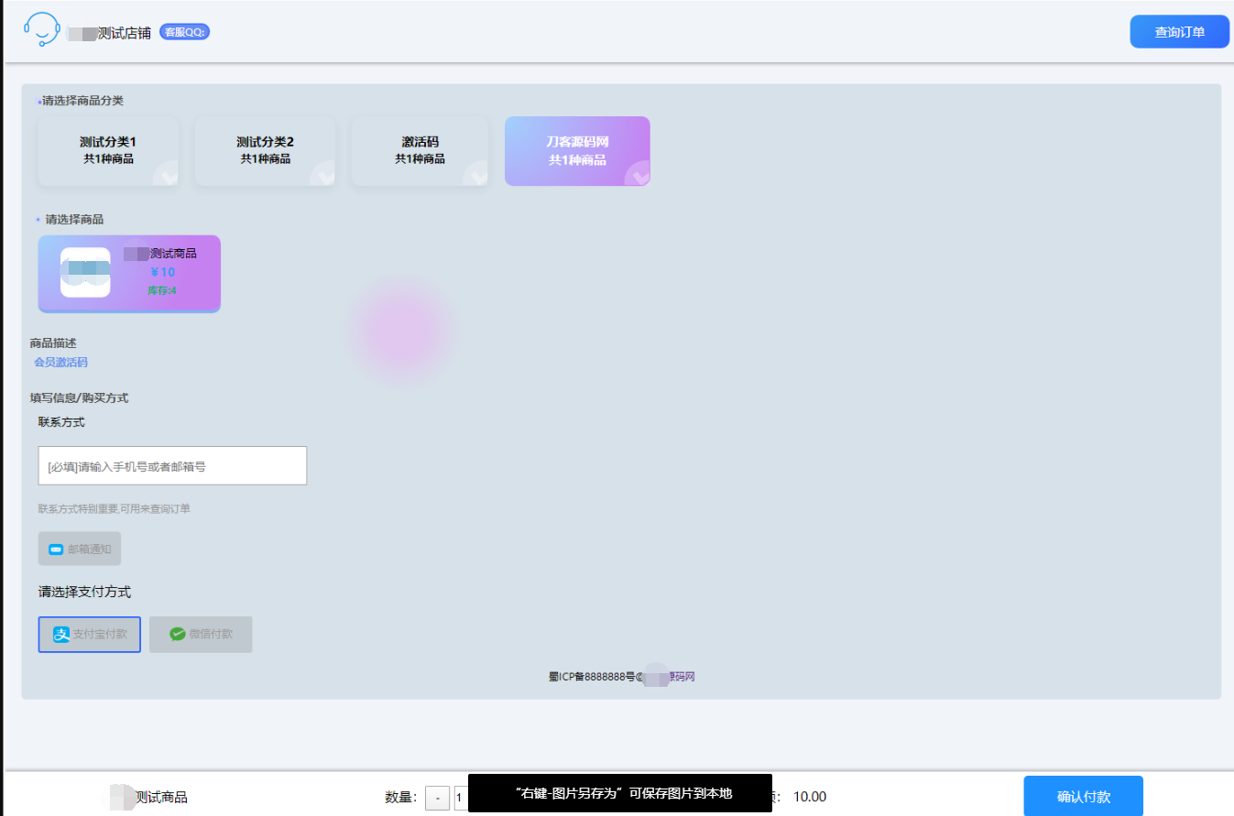This screenshot has height=816, width=1234.
Task: Click checkmark badge on 测试分类1 card
Action: pos(166,174)
